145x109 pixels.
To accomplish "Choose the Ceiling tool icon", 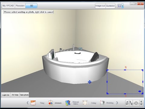I will (85, 103).
